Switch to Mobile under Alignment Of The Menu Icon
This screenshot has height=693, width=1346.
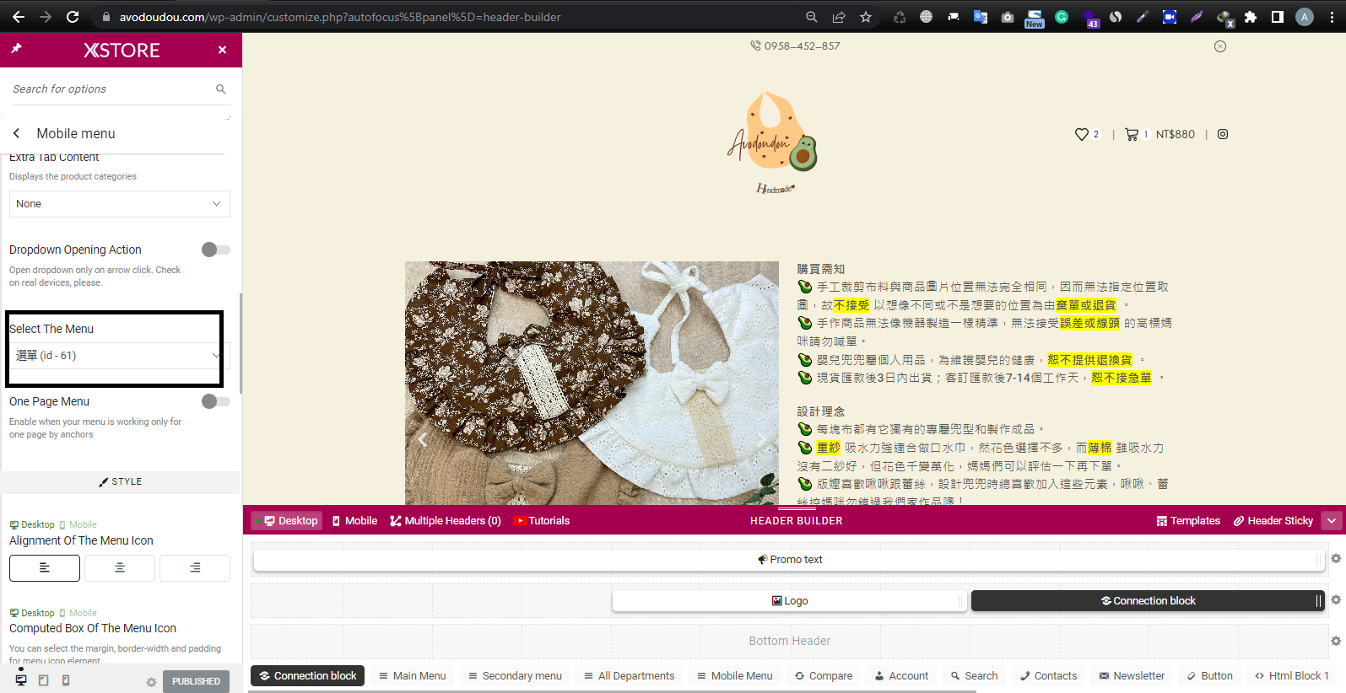(x=78, y=524)
